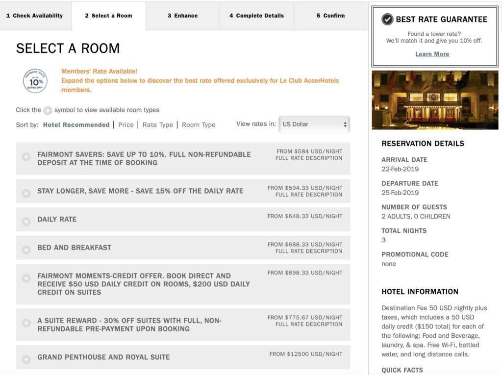Click the From $594.33 USD/Night price
This screenshot has height=375, width=502.
click(x=305, y=188)
